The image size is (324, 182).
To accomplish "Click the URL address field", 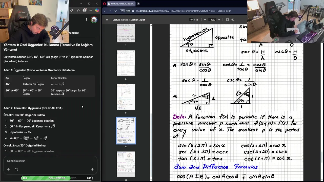I will (183, 11).
